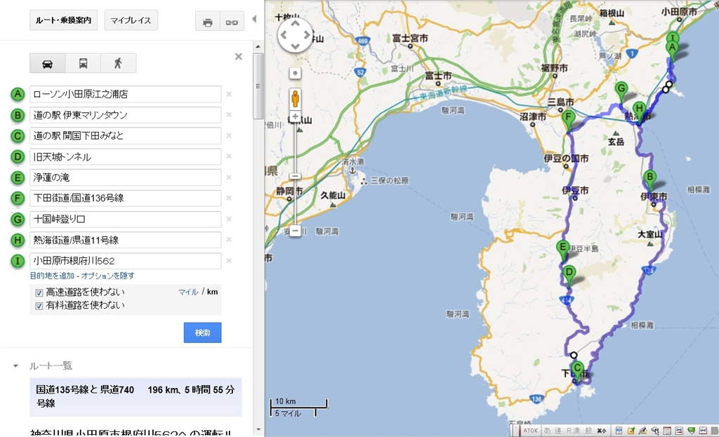719x437 pixels.
Task: Remove destination C 道の駅 開国下田みなと
Action: coord(228,136)
